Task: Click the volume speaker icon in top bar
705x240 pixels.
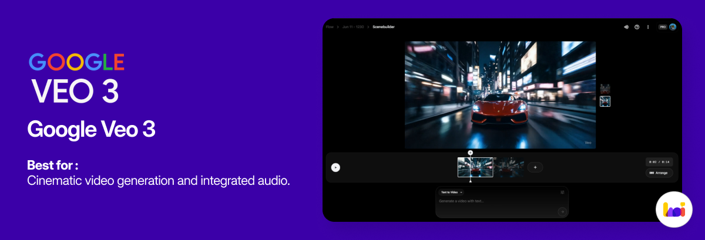Action: coord(626,27)
